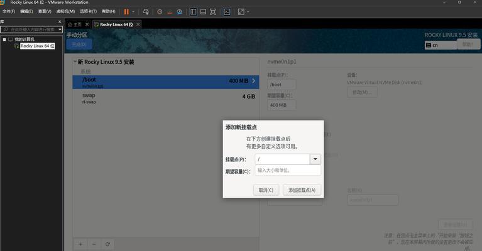Click the plus add mount point icon
Viewport: 482px width, 251px height.
80,244
